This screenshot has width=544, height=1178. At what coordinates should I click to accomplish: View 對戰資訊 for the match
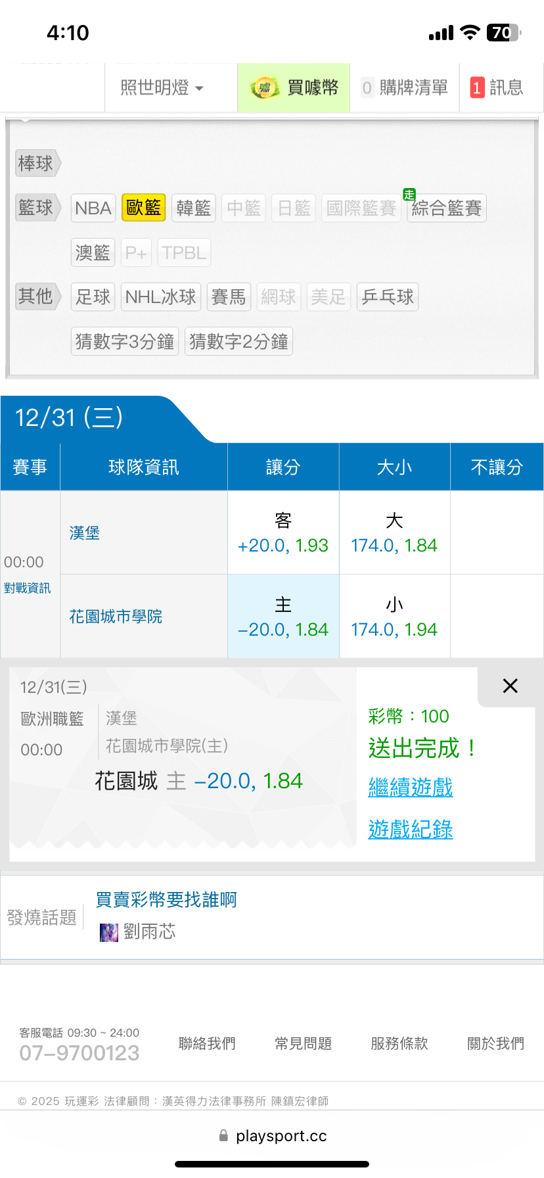28,588
